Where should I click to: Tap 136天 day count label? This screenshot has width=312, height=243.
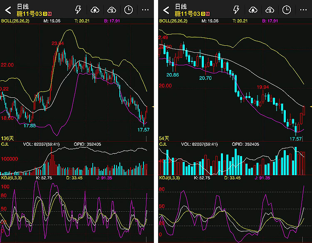[x=7, y=138]
